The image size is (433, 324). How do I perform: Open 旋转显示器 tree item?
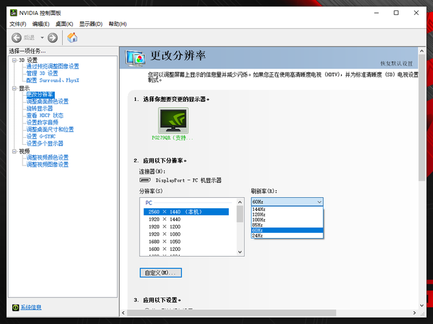[x=39, y=109]
